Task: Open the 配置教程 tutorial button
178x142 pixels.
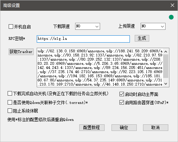Action: [92, 127]
